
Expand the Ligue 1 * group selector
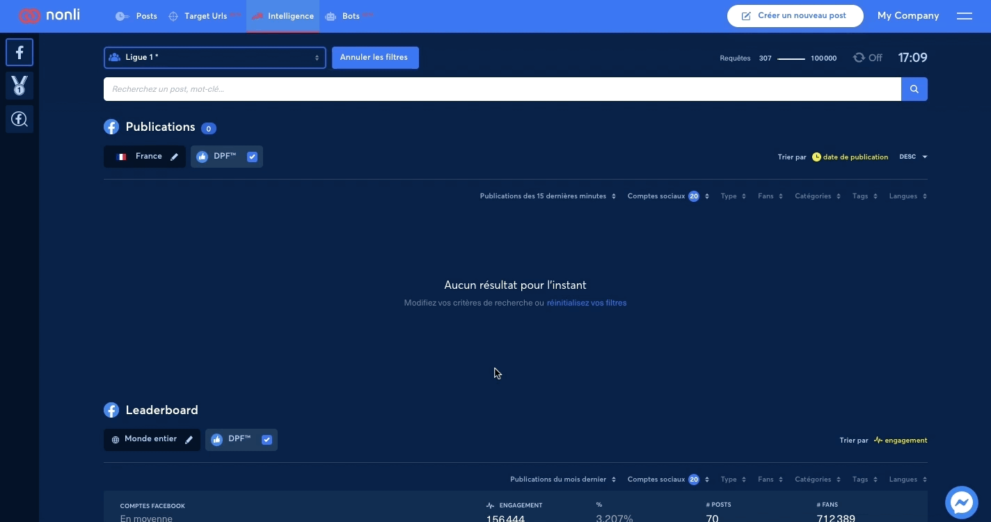pos(215,58)
